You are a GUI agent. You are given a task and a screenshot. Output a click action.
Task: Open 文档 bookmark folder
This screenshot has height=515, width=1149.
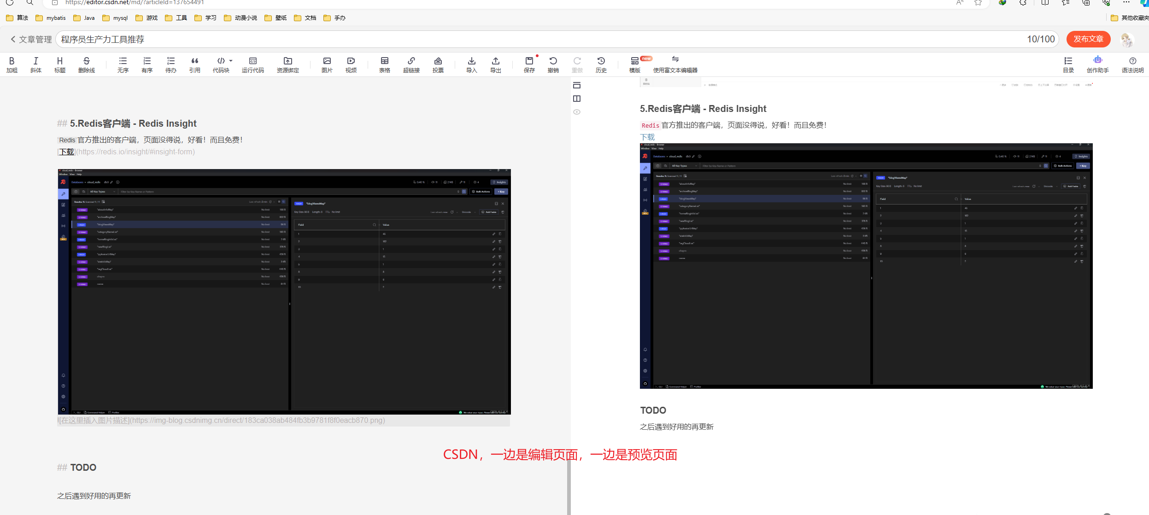(x=305, y=18)
